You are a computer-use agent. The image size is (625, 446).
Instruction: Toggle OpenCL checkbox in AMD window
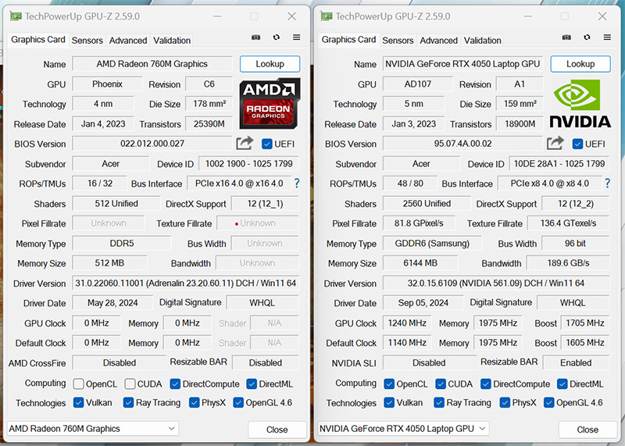[79, 384]
